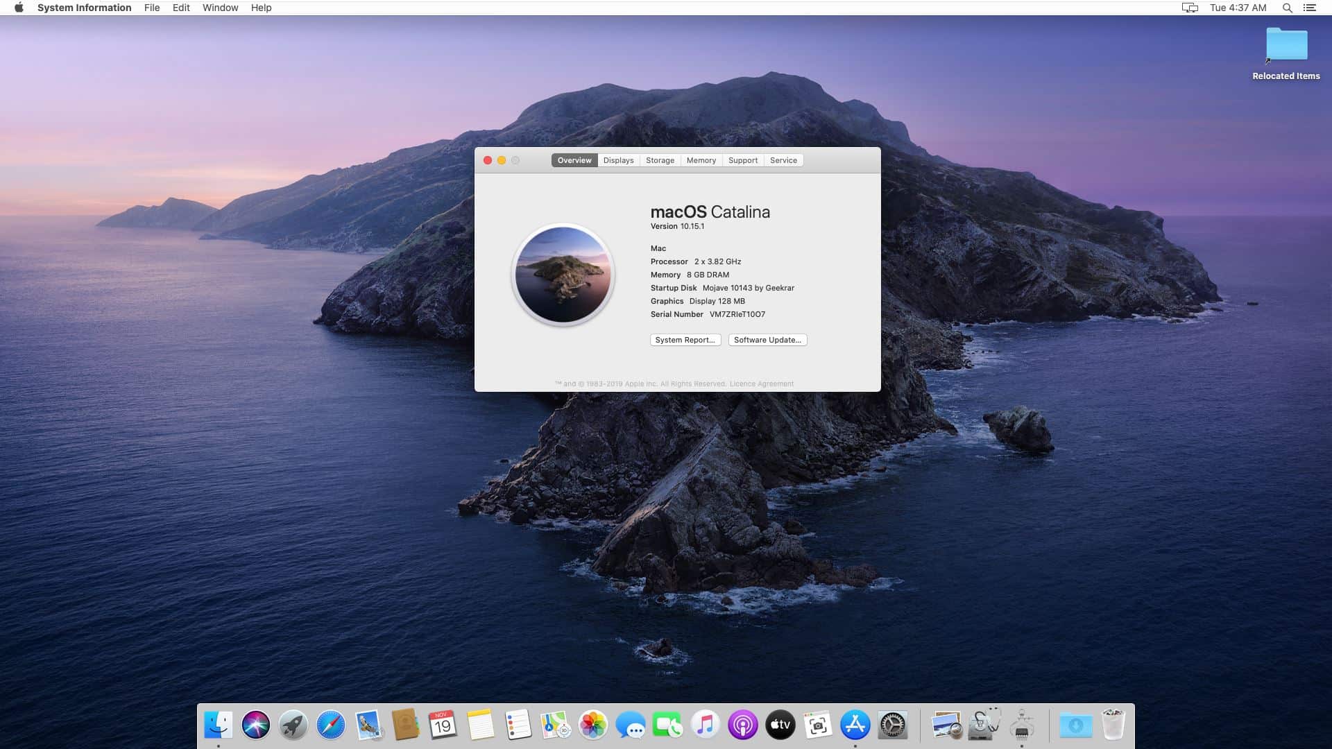The width and height of the screenshot is (1332, 749).
Task: Open the App Store
Action: [855, 724]
